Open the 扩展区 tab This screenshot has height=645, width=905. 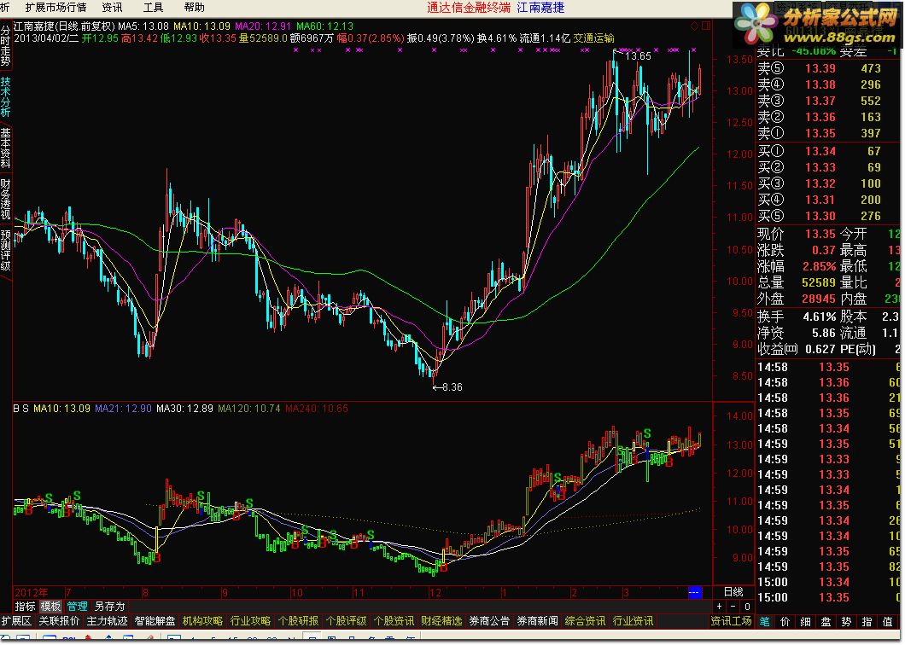[x=16, y=621]
